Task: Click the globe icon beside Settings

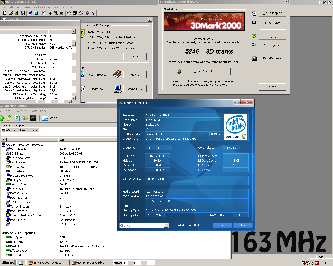Action: (x=254, y=36)
